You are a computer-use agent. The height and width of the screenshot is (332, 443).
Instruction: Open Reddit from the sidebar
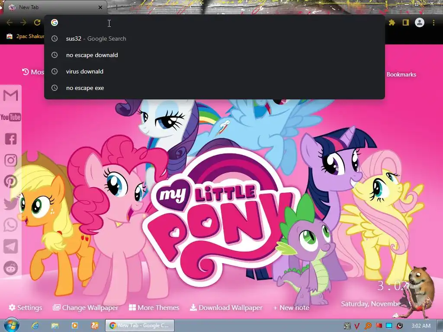click(10, 268)
